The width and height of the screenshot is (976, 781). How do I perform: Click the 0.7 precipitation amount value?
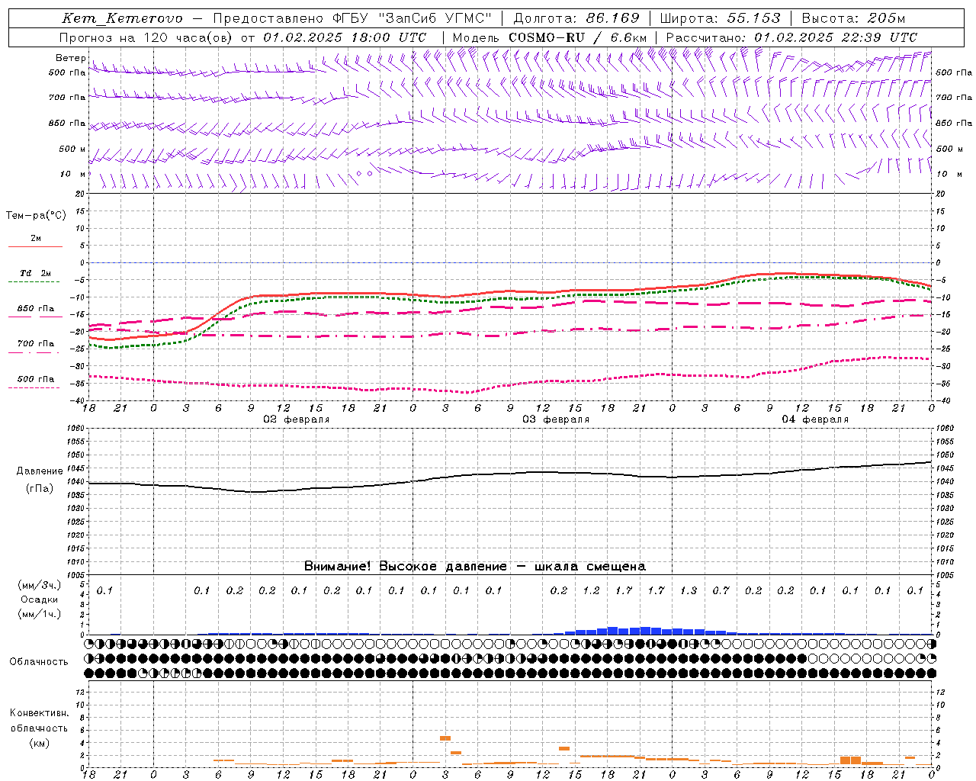coord(721,590)
